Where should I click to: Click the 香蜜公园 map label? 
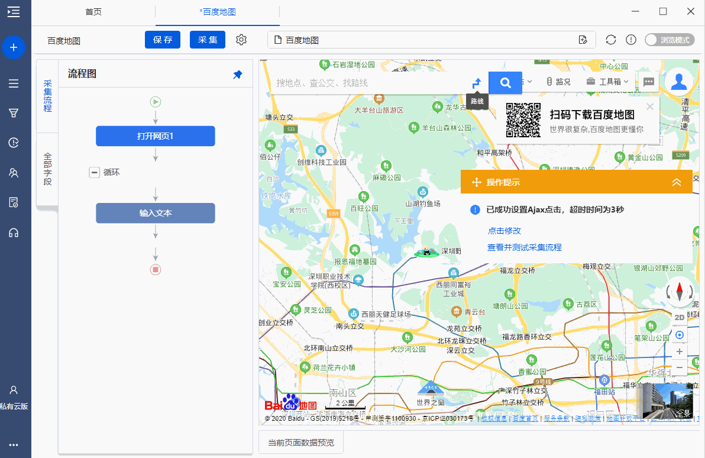click(x=532, y=371)
